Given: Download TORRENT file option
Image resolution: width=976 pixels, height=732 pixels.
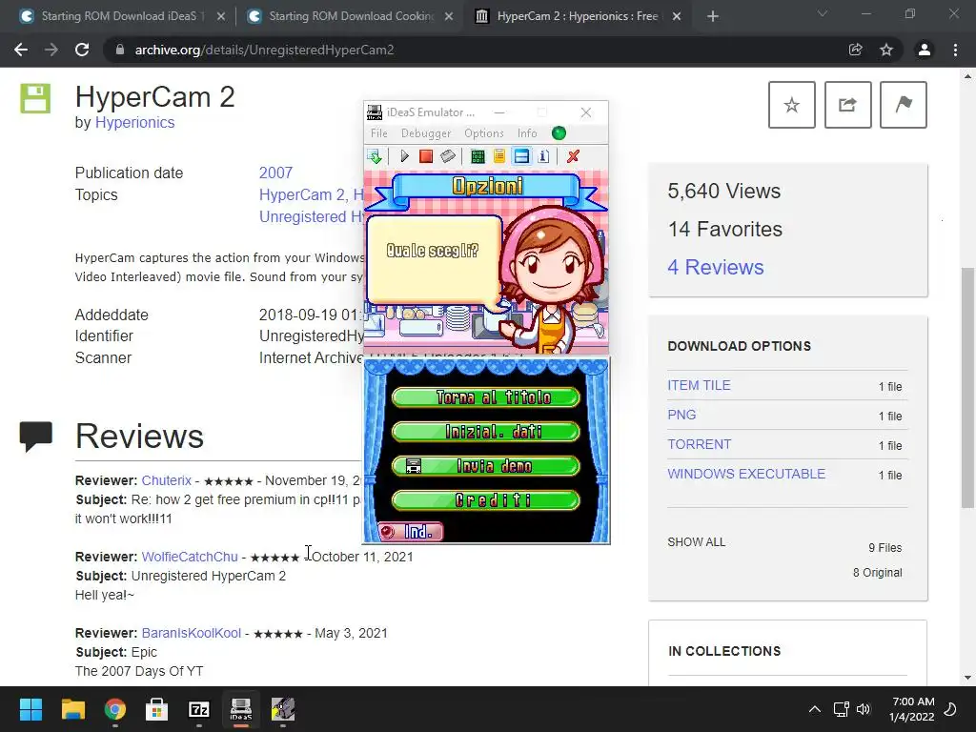Looking at the screenshot, I should [x=699, y=444].
